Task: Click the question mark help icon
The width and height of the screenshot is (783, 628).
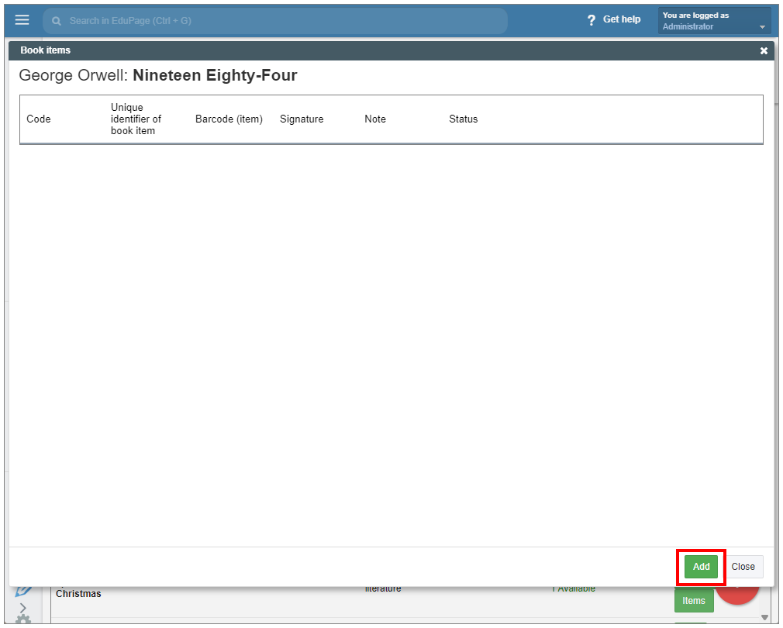Action: coord(592,20)
